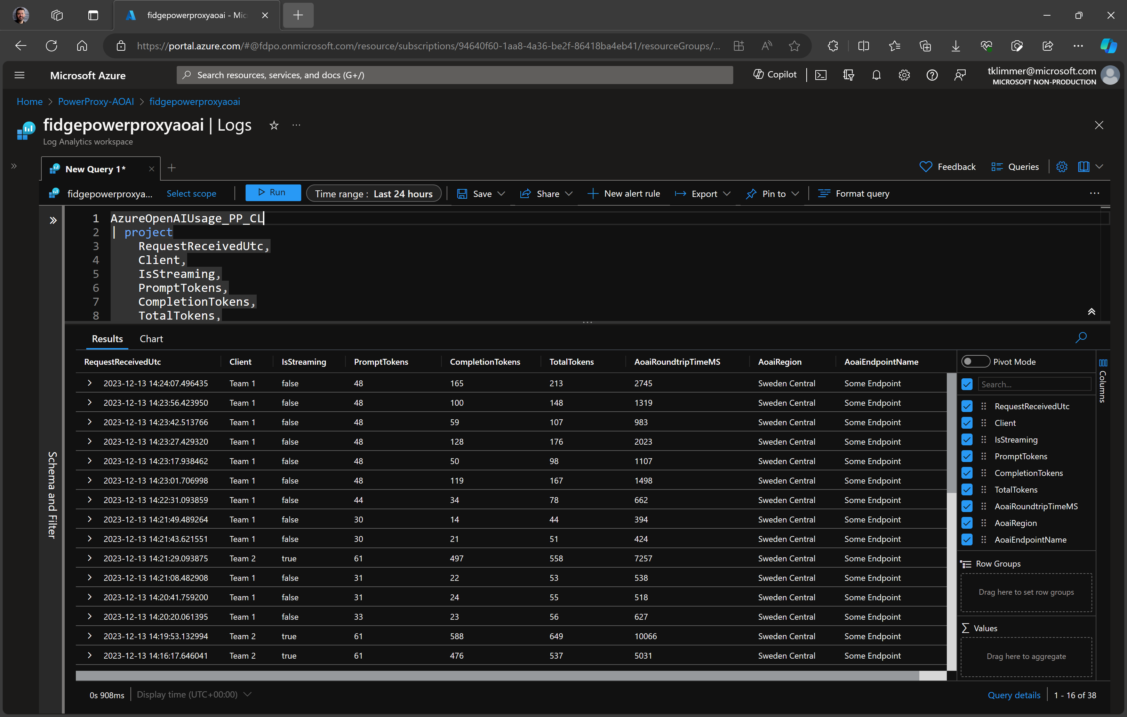This screenshot has height=717, width=1127.
Task: Favorite the workspace with star icon
Action: tap(274, 125)
